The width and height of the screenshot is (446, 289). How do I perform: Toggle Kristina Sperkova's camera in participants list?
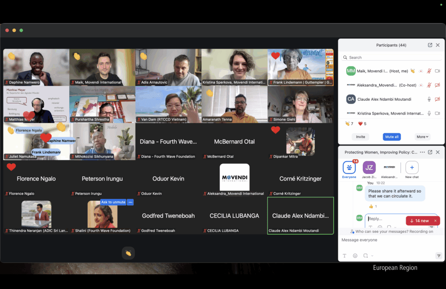click(x=437, y=113)
